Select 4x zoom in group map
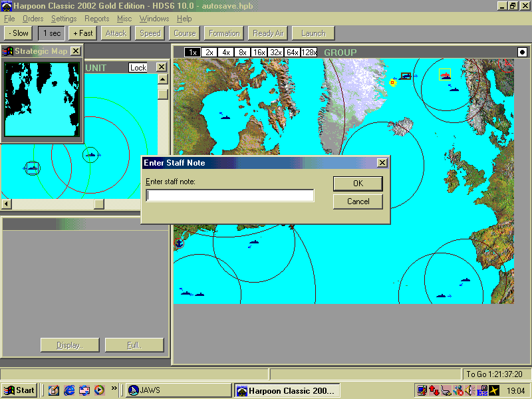Viewport: 532px width, 399px height. pos(225,53)
